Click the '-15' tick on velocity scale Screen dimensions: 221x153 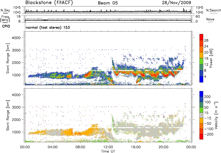pyautogui.click(x=208, y=118)
